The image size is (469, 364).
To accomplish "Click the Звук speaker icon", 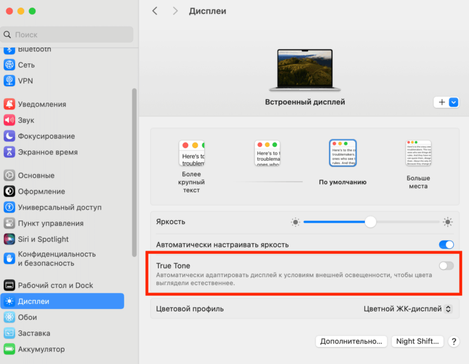I will tap(10, 120).
